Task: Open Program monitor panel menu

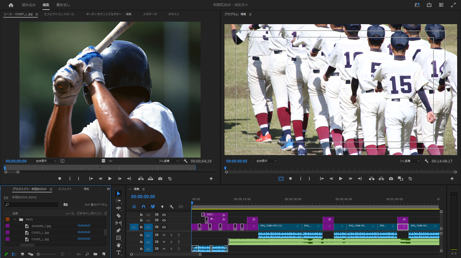Action: [250, 14]
